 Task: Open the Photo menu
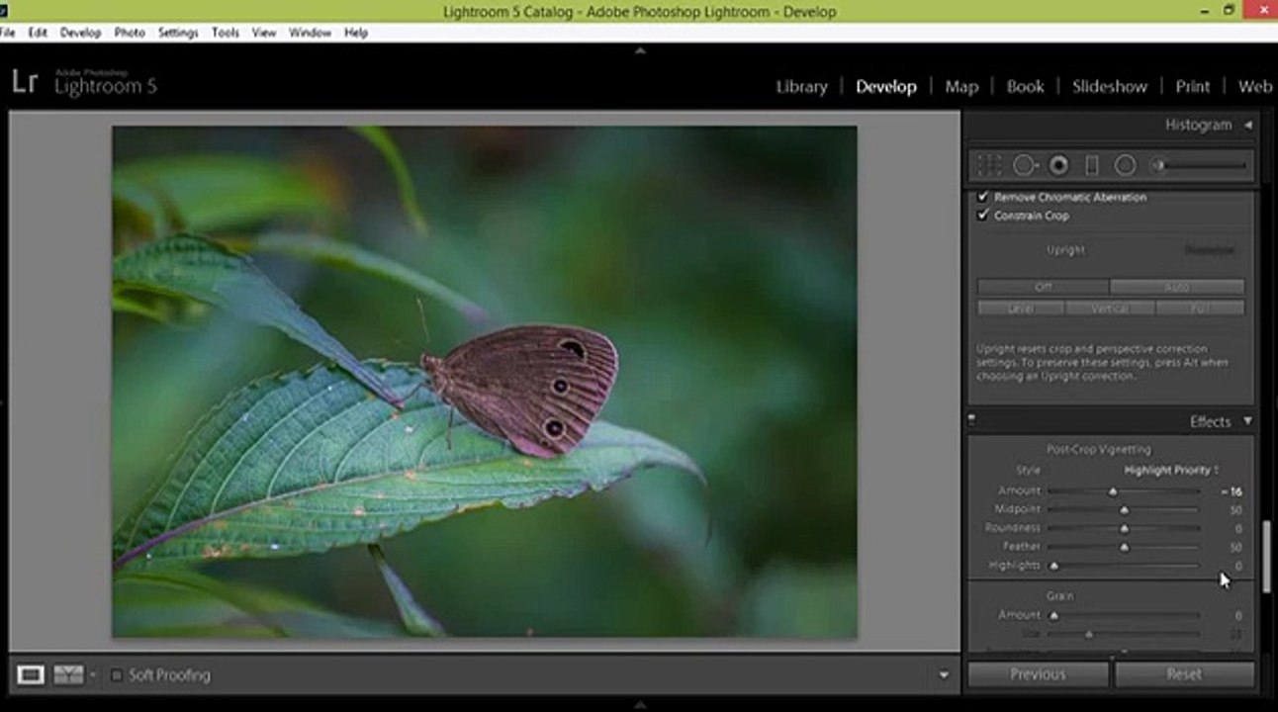(130, 33)
